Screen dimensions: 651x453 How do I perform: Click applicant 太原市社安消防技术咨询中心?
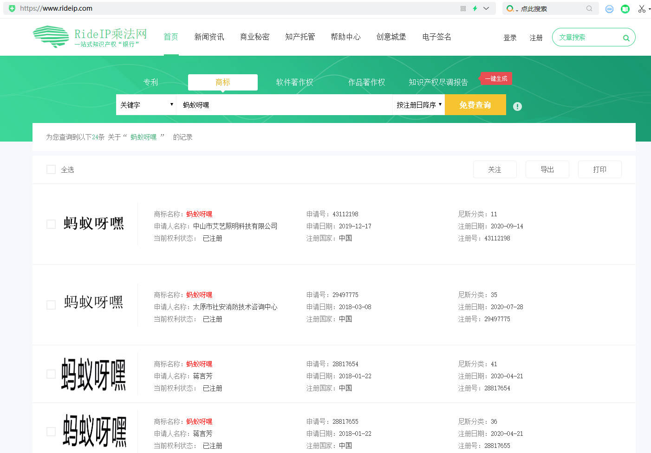[x=235, y=307]
